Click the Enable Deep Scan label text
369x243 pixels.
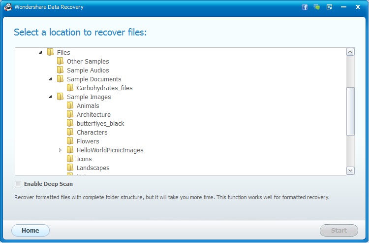click(48, 184)
